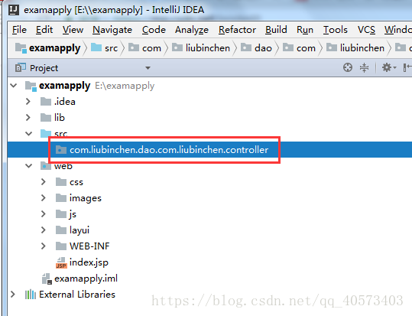The image size is (412, 316).
Task: Collapse the examapply project root node
Action: click(x=14, y=86)
